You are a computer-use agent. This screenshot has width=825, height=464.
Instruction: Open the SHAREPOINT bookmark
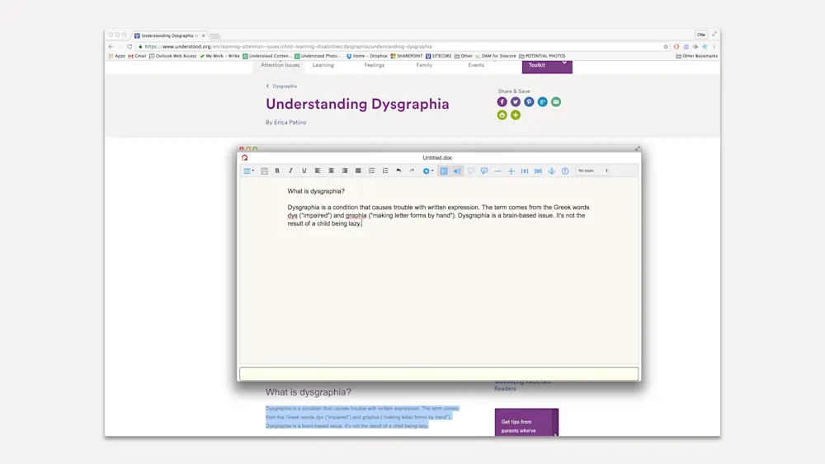(406, 56)
